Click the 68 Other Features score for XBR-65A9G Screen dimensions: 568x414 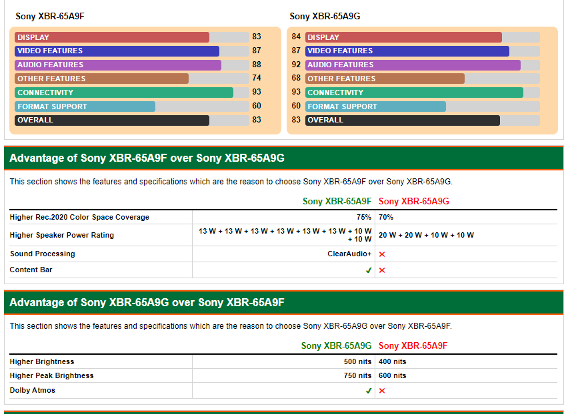(296, 78)
